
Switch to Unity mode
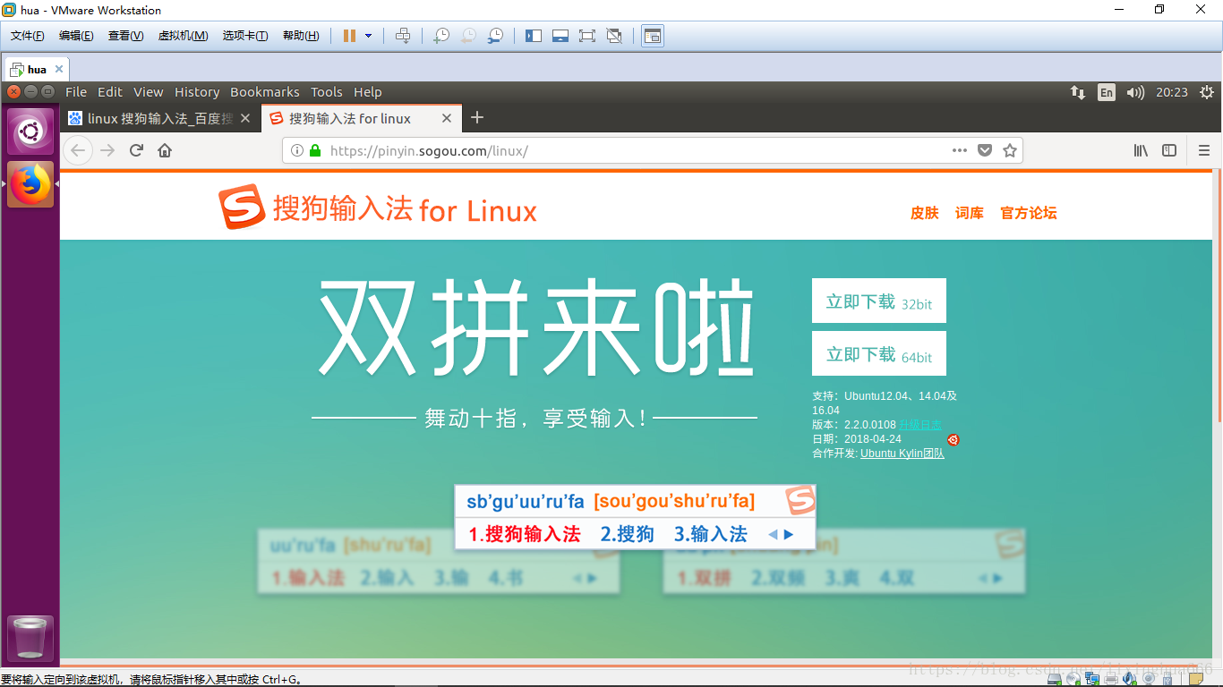tap(614, 36)
